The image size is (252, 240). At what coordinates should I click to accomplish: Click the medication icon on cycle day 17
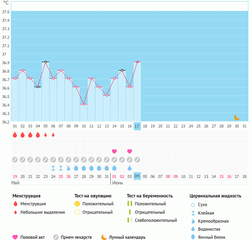click(137, 159)
